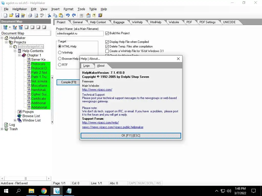
Task: Enable Create a WinHelp File for 16-bit
Action: tap(107, 51)
